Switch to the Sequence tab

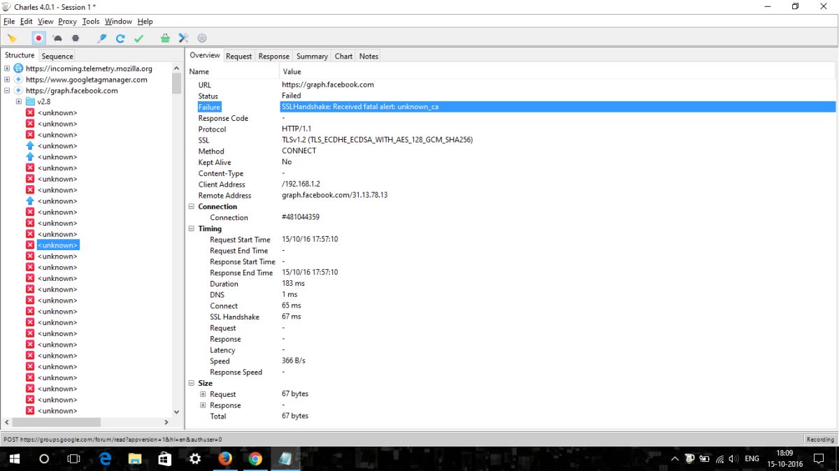click(57, 56)
